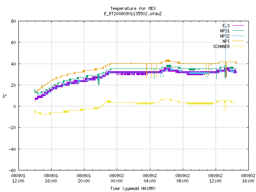Click the x-axis tick label 080901 16:00

(x=51, y=178)
